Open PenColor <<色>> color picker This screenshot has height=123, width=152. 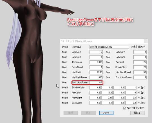tap(142, 93)
